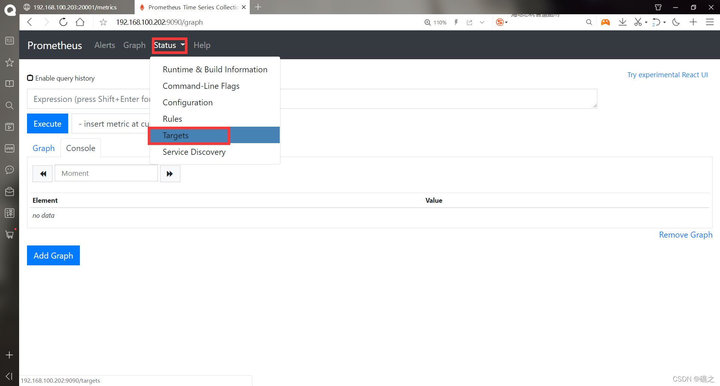
Task: Select Service Discovery from Status menu
Action: point(215,152)
